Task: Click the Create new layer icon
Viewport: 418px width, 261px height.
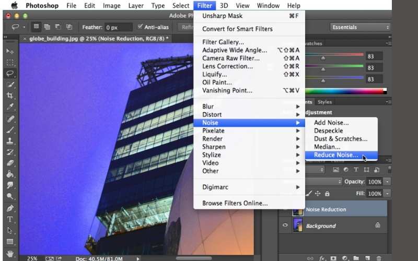Action: 368,258
